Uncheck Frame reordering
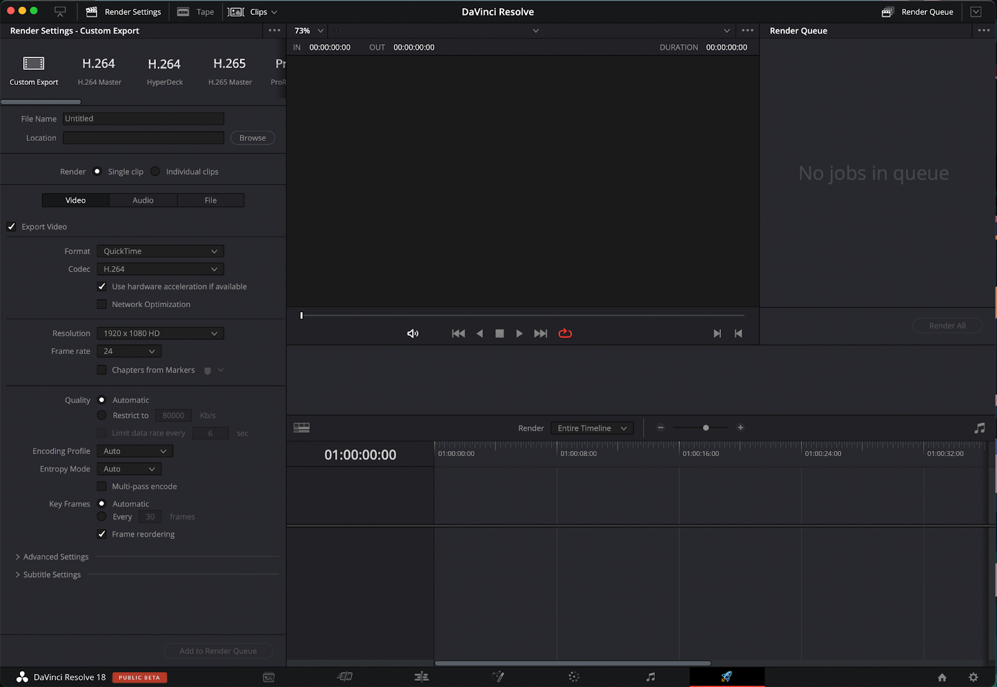The height and width of the screenshot is (687, 997). pyautogui.click(x=102, y=534)
